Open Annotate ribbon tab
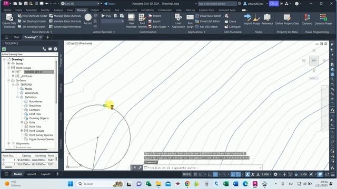Screen dimensions: 337x189 point(31,10)
